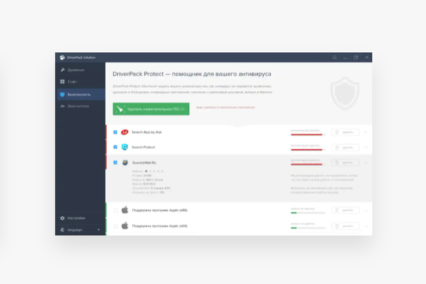426x284 pixels.
Task: Check the Apple support (x86) checkbox
Action: 115,210
